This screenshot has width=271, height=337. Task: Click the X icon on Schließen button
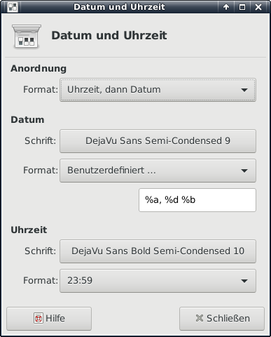pos(200,318)
